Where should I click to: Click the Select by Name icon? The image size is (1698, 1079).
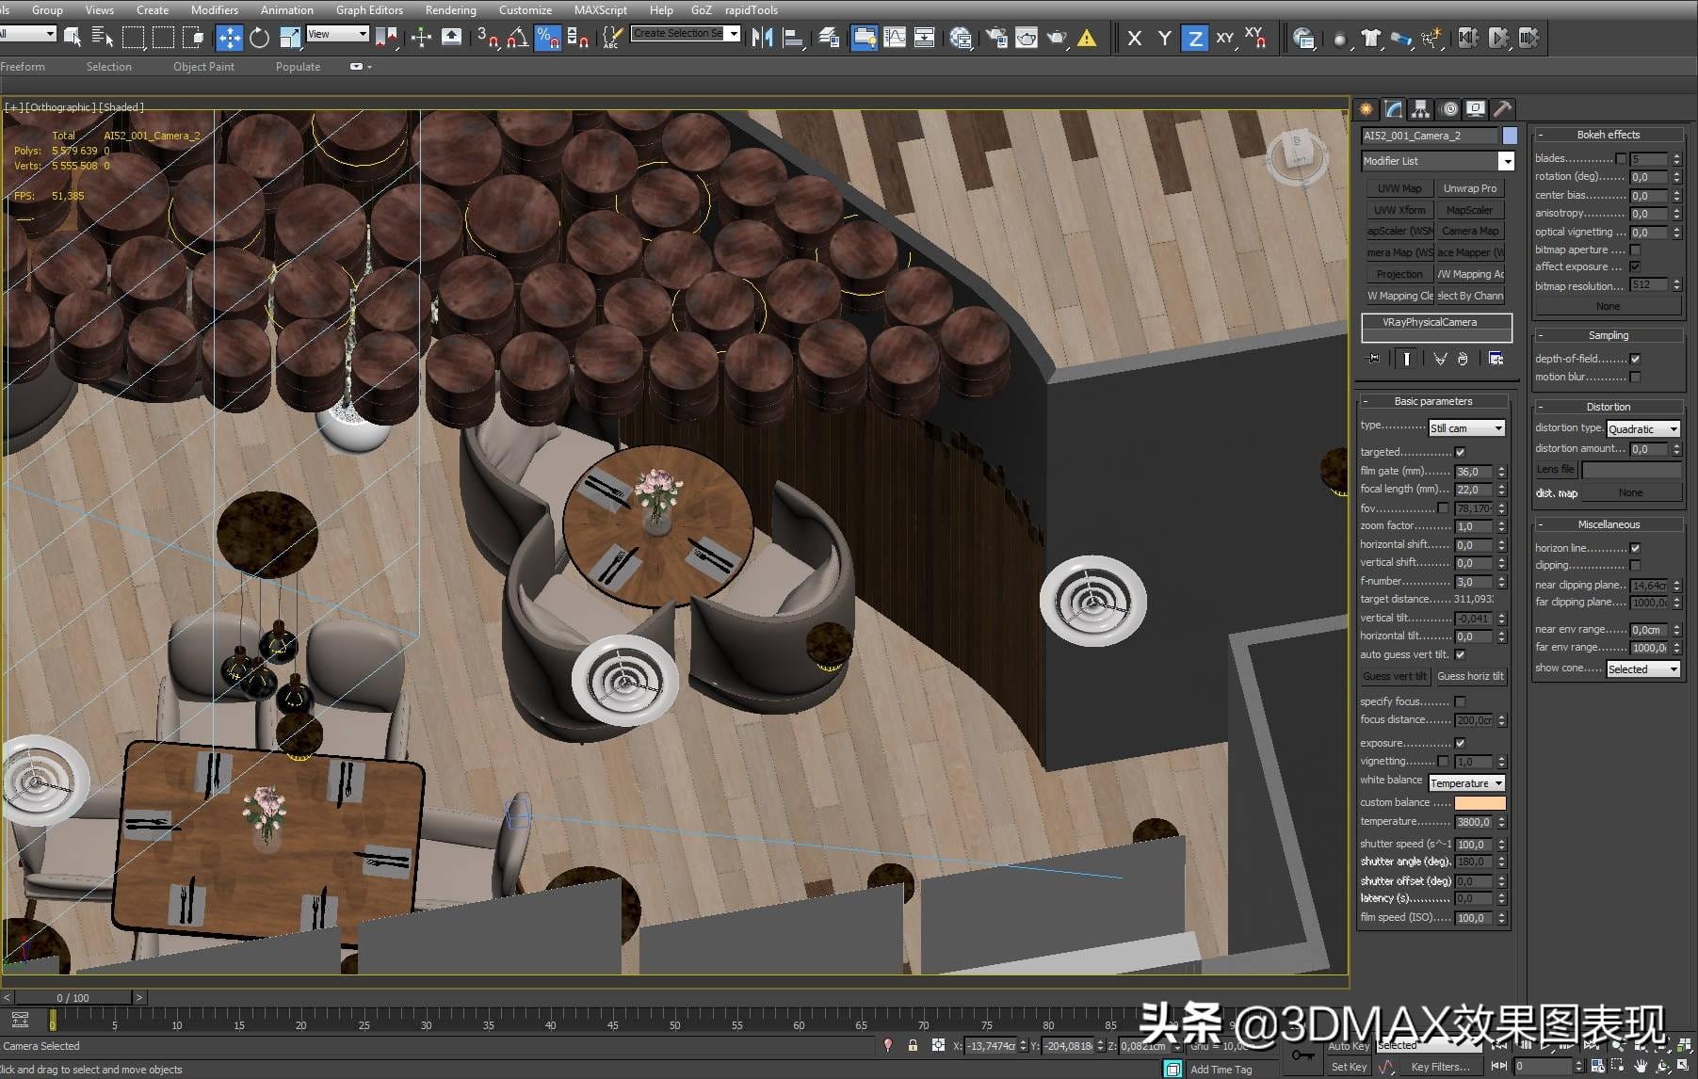102,38
